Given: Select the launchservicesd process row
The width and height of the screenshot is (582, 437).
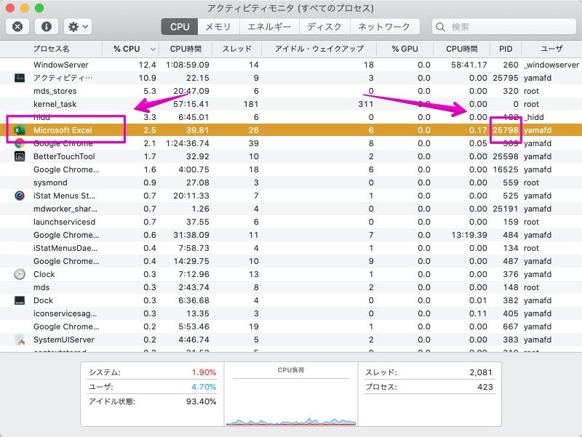Looking at the screenshot, I should coord(291,222).
